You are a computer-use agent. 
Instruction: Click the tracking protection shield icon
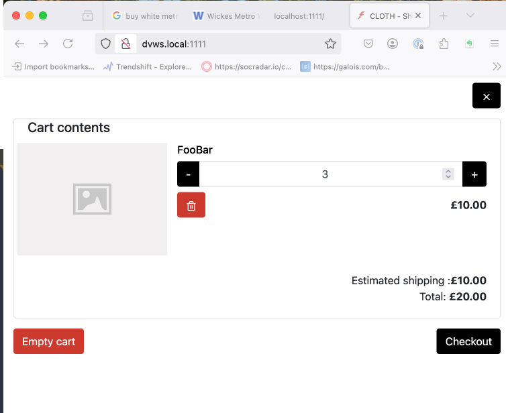point(105,44)
